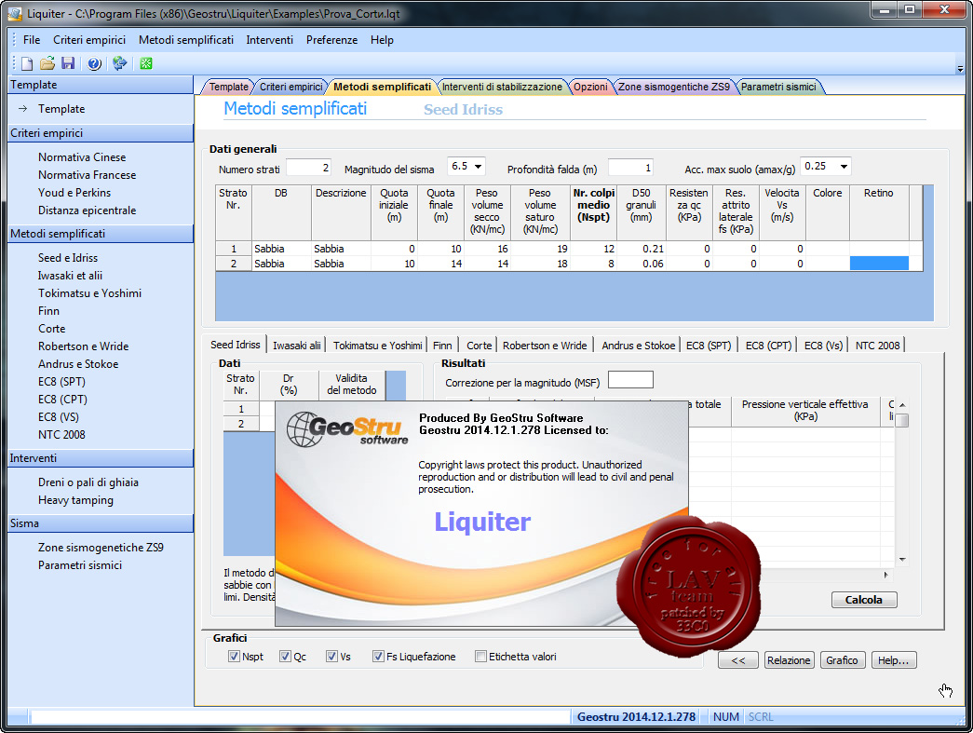Select Seed e Idriss in sidebar
The width and height of the screenshot is (973, 733).
pos(68,258)
